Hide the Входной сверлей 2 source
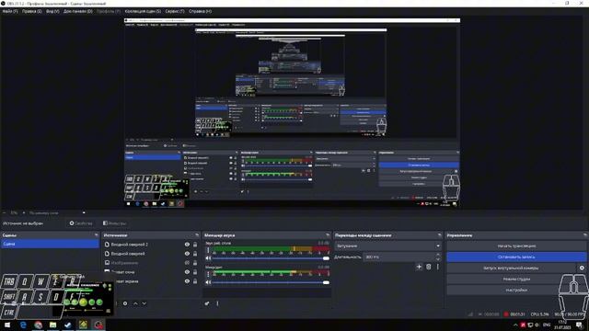 (187, 245)
